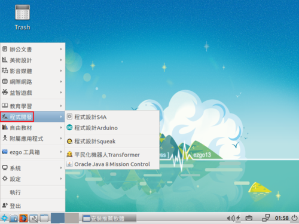Click the start menu gear icon

click(4, 218)
